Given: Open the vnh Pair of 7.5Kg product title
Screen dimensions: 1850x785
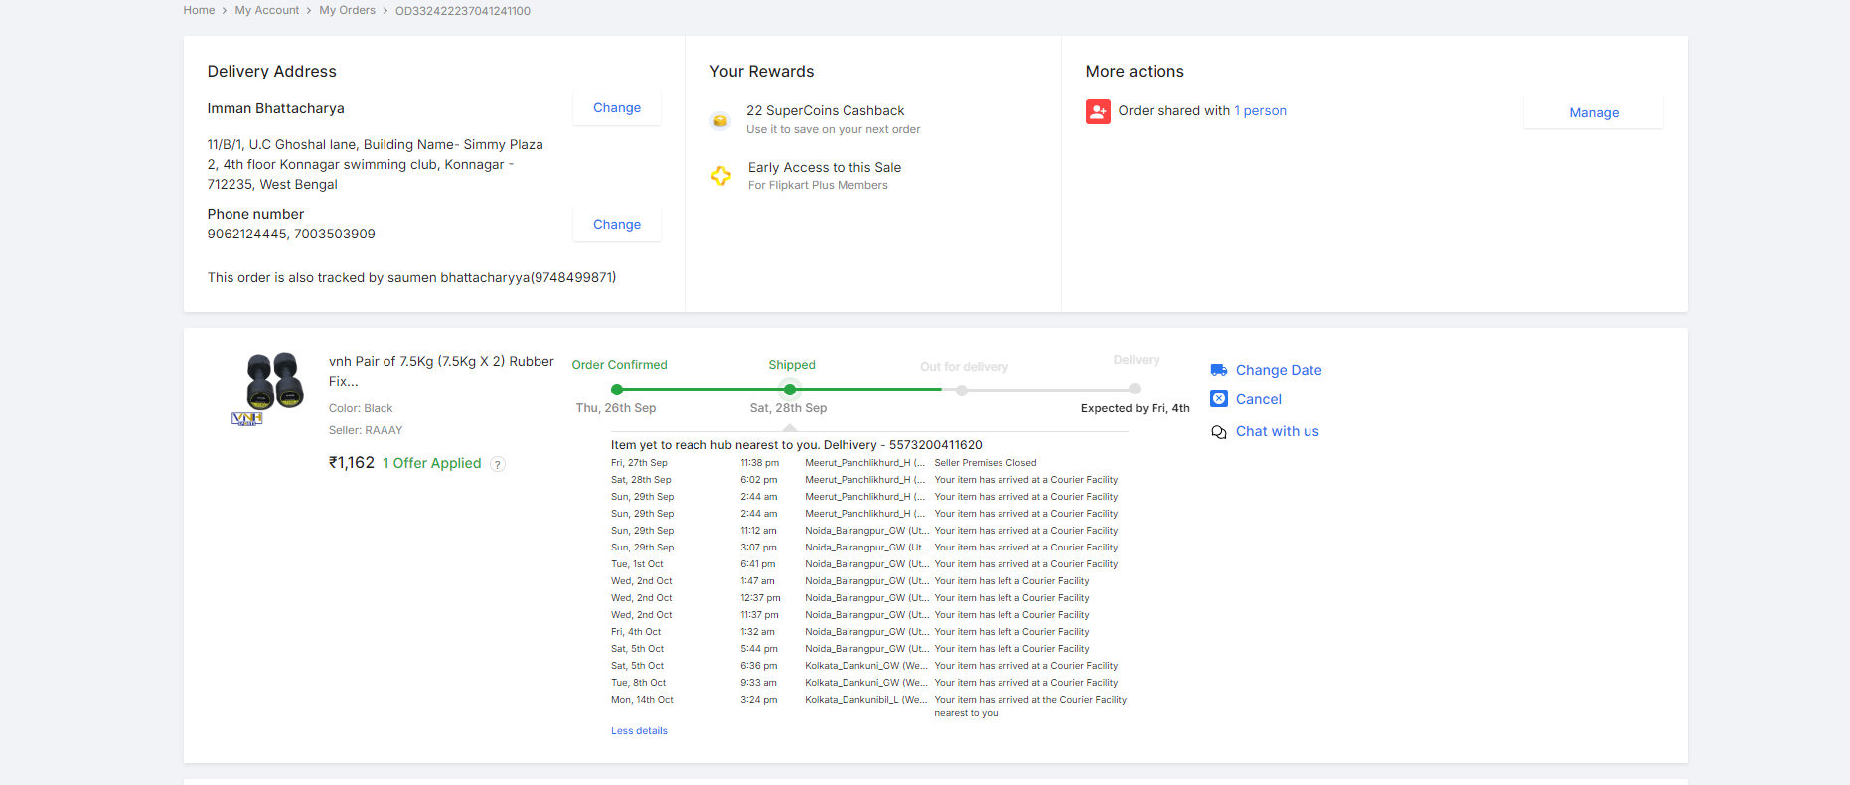Looking at the screenshot, I should 441,371.
